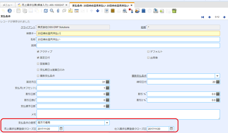The width and height of the screenshot is (228, 133).
Task: Create a new record with New icon
Action: (18, 11)
